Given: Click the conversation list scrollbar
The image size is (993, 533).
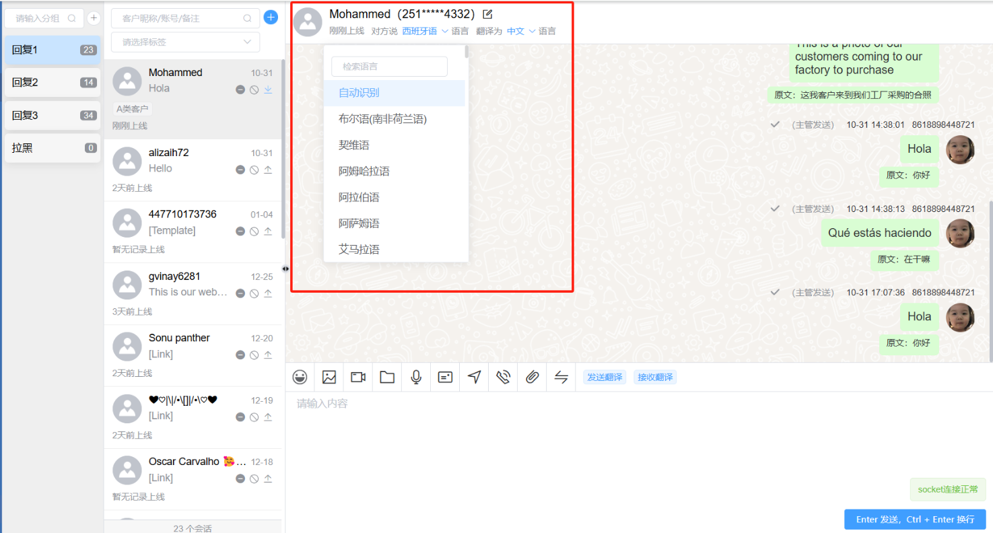Looking at the screenshot, I should click(x=283, y=148).
